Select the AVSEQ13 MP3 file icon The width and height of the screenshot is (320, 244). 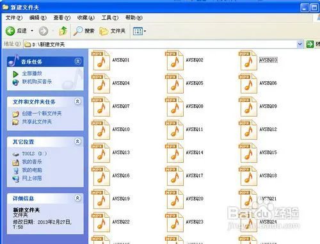[100, 152]
